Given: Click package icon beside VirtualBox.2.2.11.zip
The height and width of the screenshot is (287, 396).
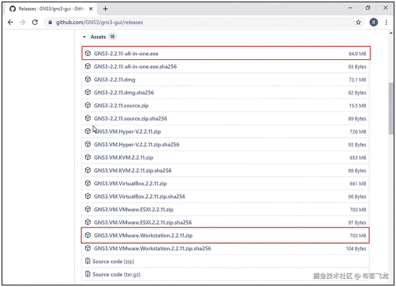Looking at the screenshot, I should click(x=88, y=183).
